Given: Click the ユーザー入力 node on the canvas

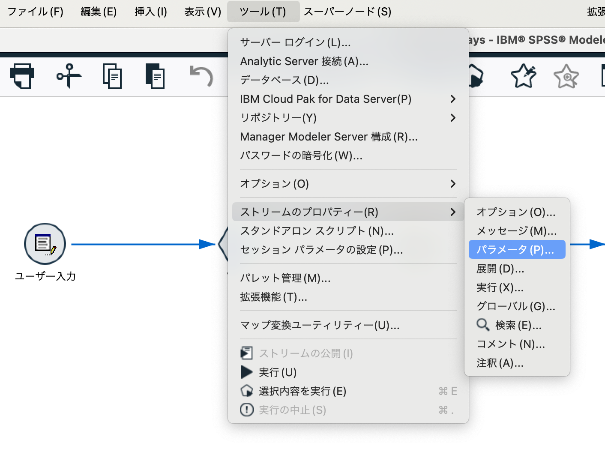Looking at the screenshot, I should (45, 244).
